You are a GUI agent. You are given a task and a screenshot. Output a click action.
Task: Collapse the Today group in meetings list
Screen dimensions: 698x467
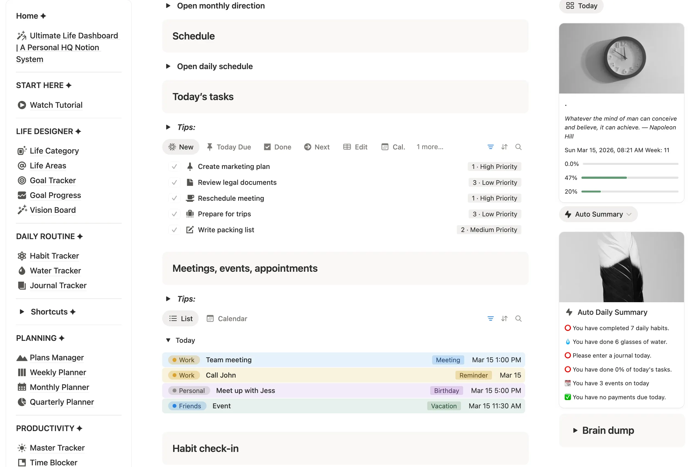168,340
